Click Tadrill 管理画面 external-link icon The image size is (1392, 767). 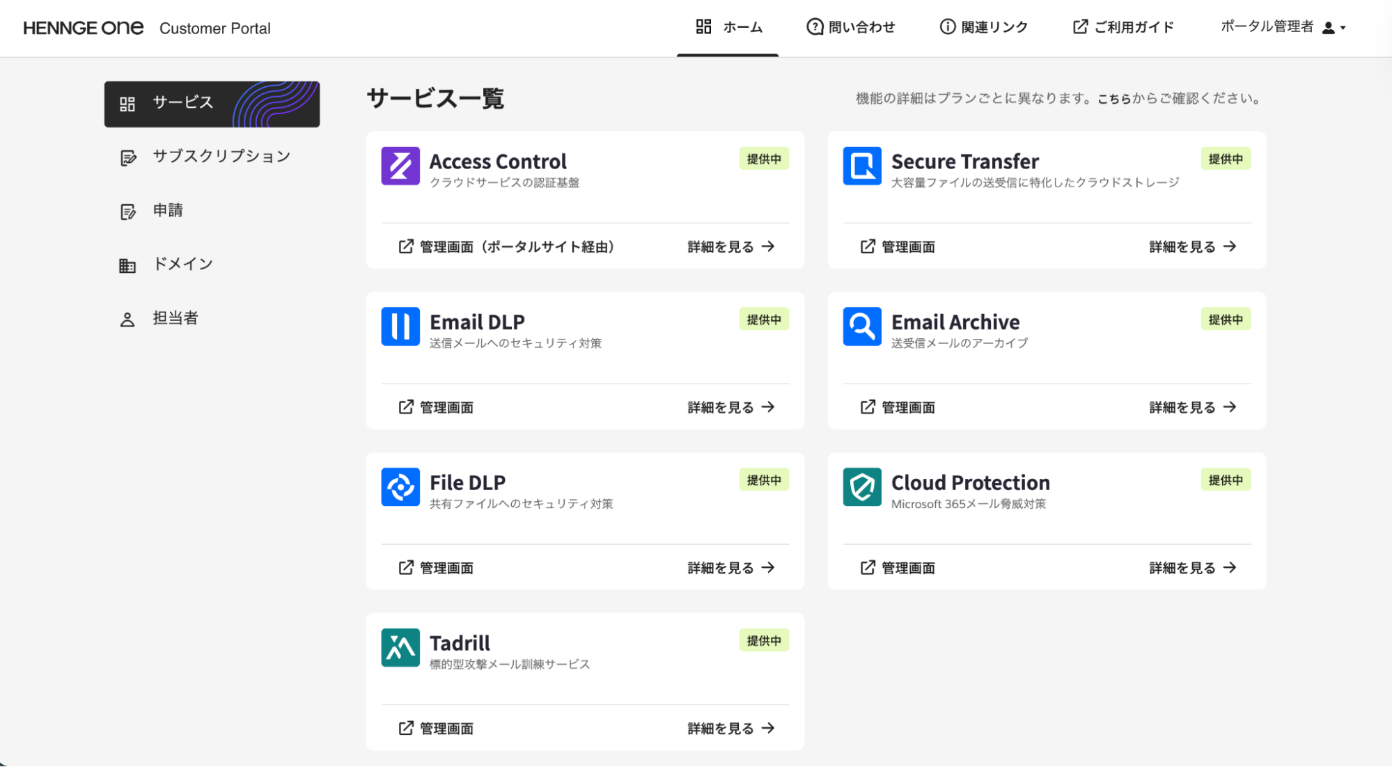click(406, 728)
